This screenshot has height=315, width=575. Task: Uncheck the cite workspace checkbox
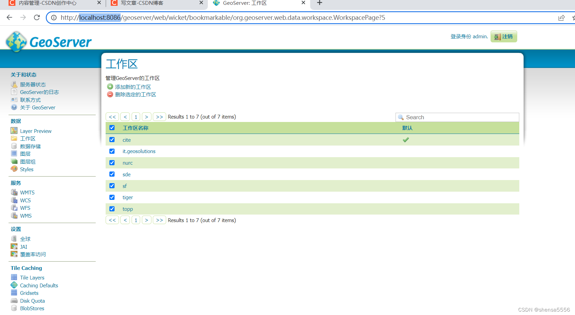[x=112, y=139]
